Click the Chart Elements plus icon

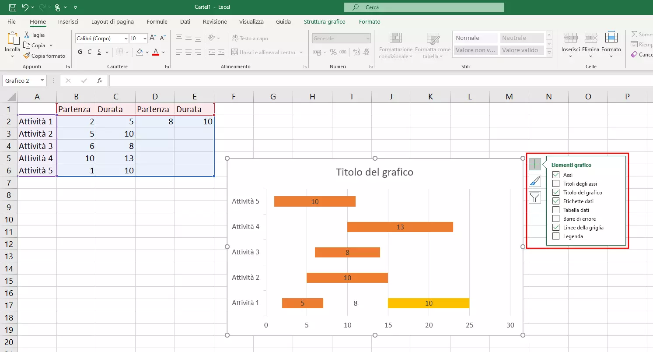click(535, 164)
